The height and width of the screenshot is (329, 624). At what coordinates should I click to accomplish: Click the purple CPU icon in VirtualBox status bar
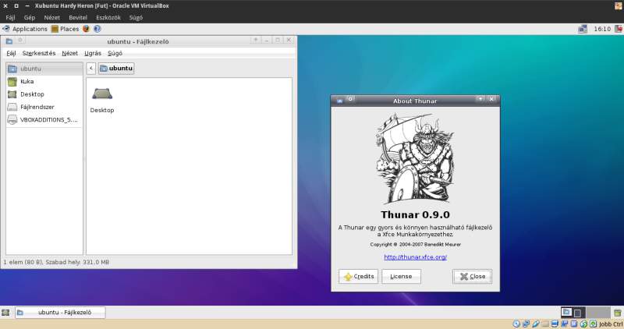coord(574,324)
